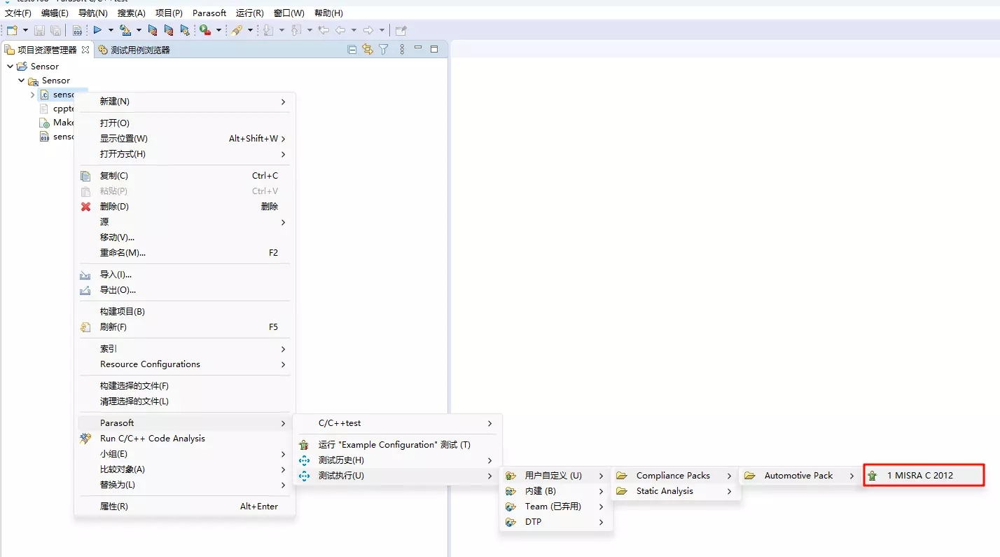The image size is (1000, 557).
Task: Click the Collapse All icon in explorer panel
Action: tap(352, 49)
